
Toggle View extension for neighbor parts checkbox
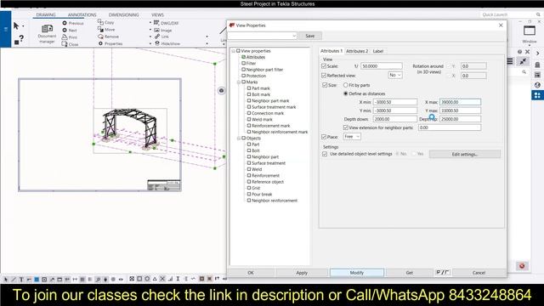click(x=346, y=127)
